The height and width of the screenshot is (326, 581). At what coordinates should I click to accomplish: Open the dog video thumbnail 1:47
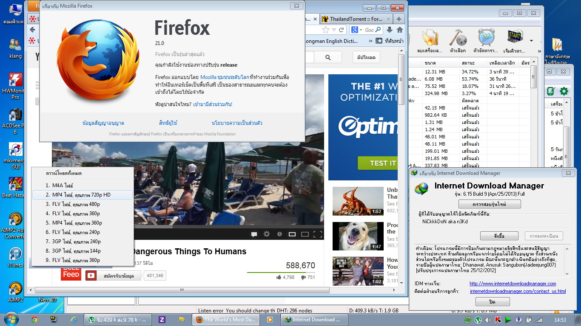point(358,236)
